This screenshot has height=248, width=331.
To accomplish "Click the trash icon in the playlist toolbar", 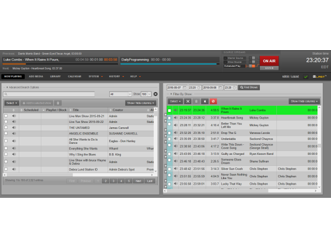I will point(196,101).
